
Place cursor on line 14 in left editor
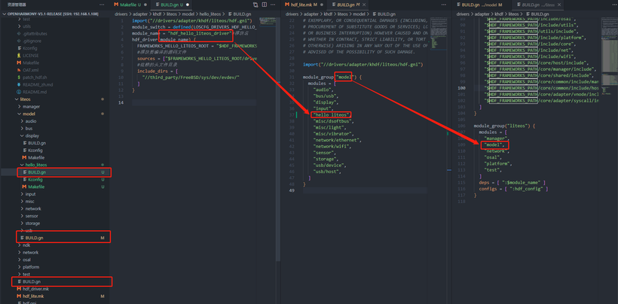[x=194, y=102]
